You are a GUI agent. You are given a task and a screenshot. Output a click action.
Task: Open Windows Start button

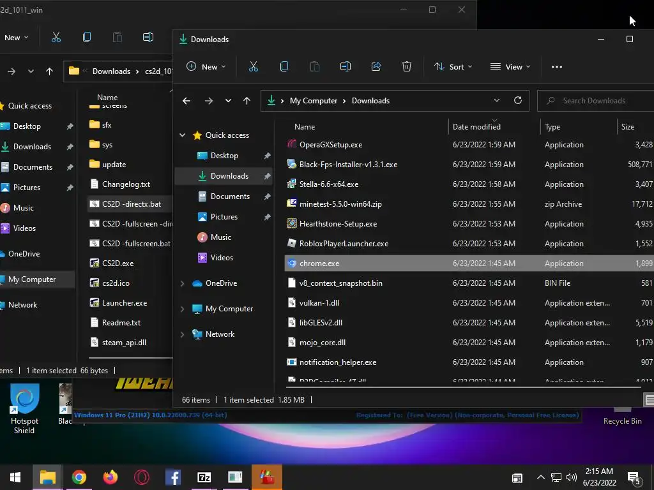[15, 477]
